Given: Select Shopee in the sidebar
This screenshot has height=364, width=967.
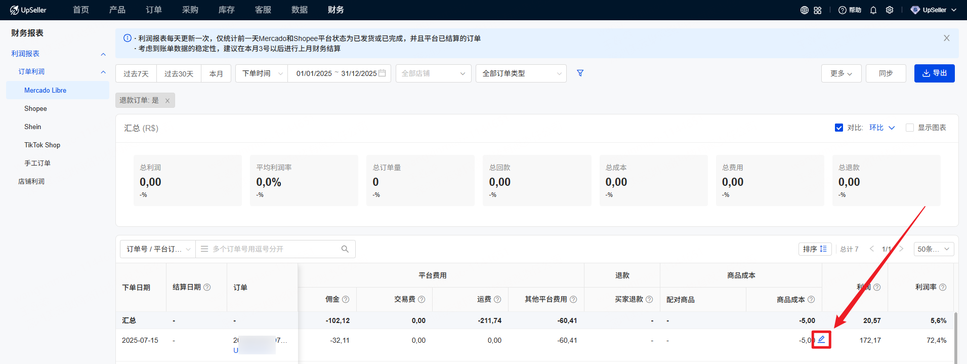Looking at the screenshot, I should click(35, 109).
